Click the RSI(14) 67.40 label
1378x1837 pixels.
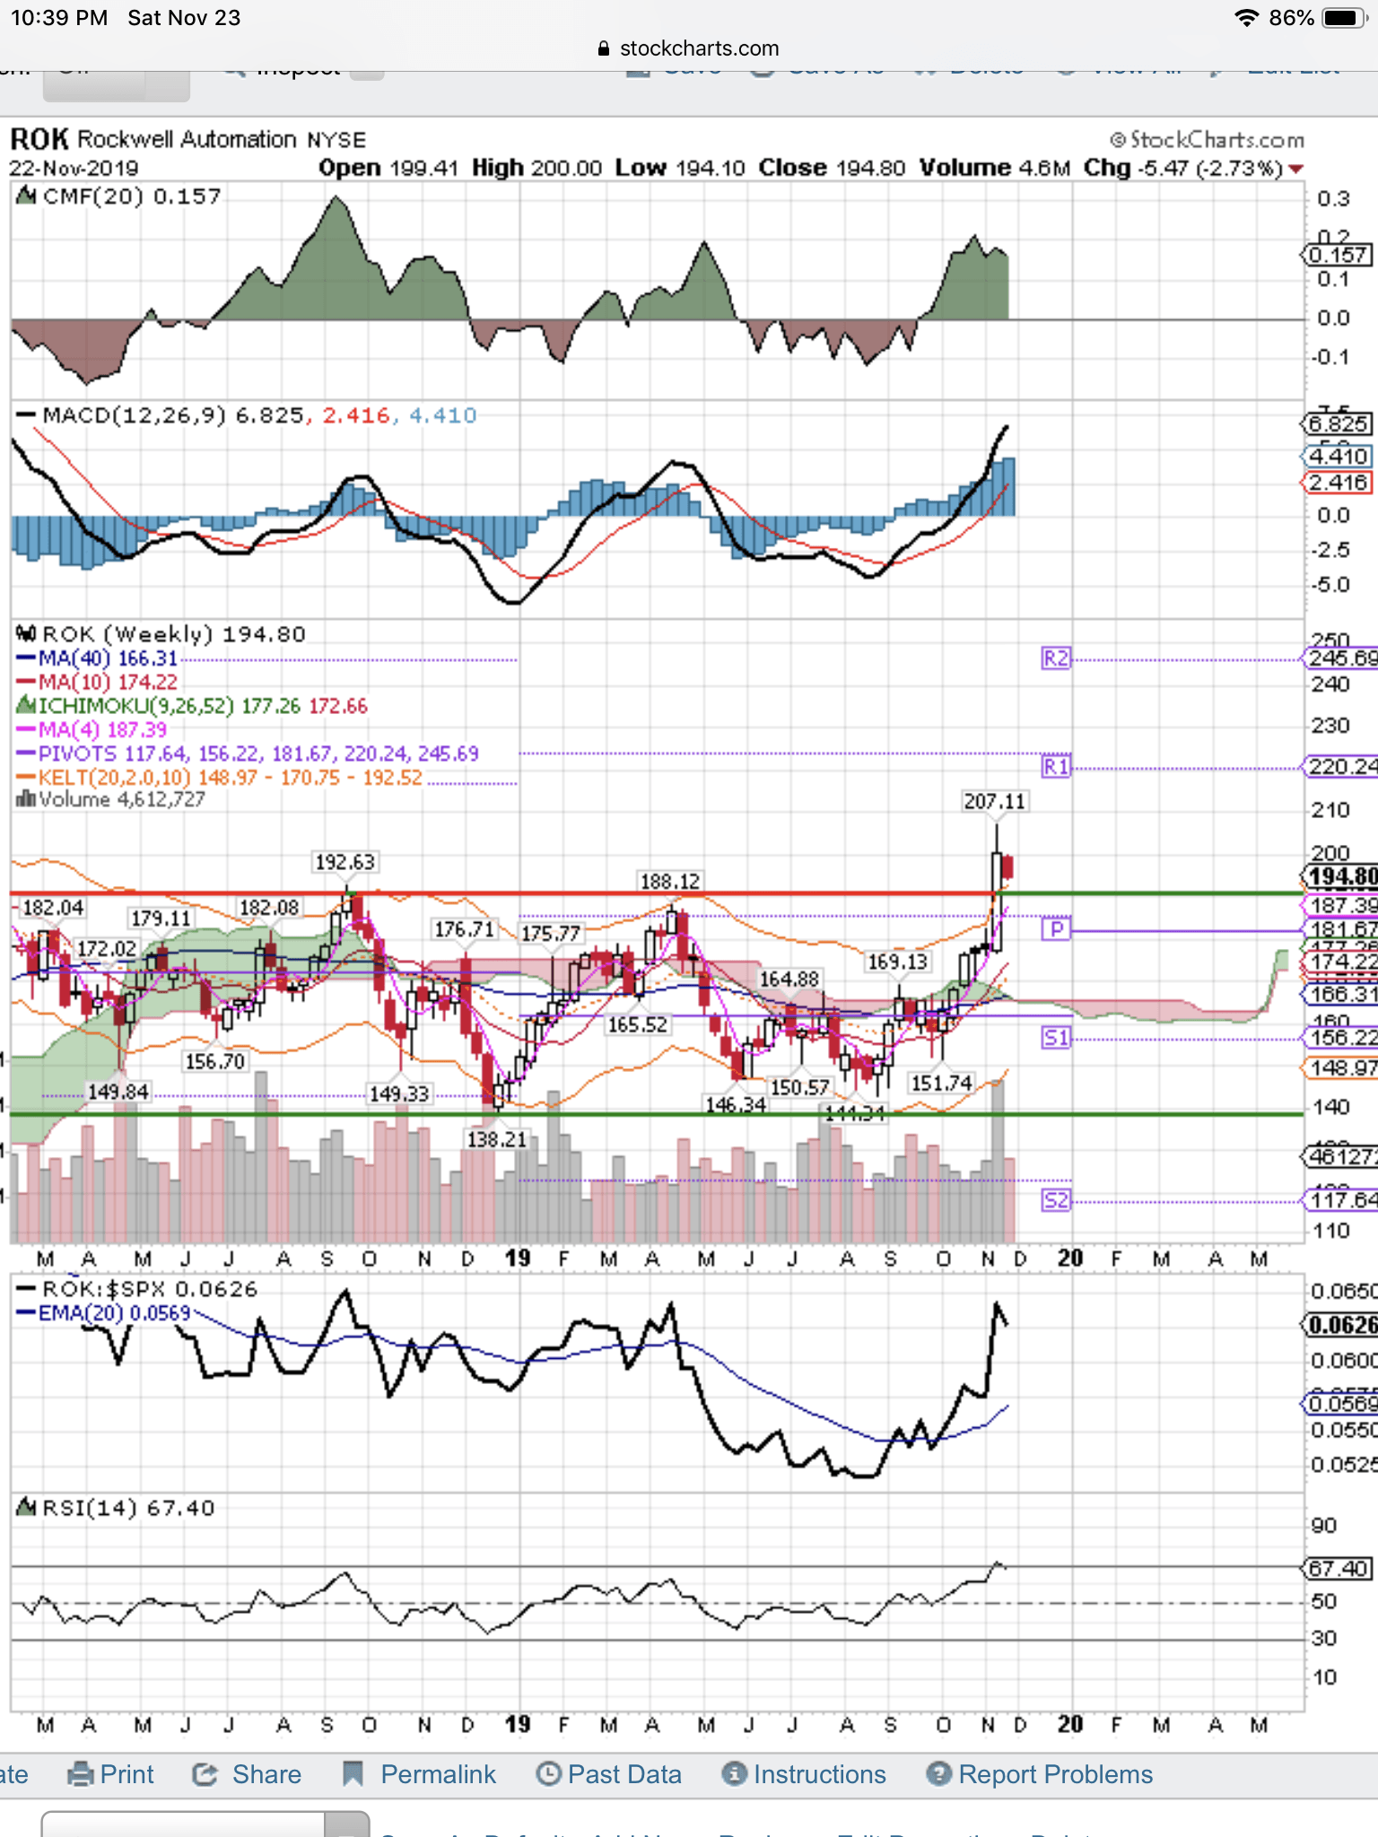116,1508
